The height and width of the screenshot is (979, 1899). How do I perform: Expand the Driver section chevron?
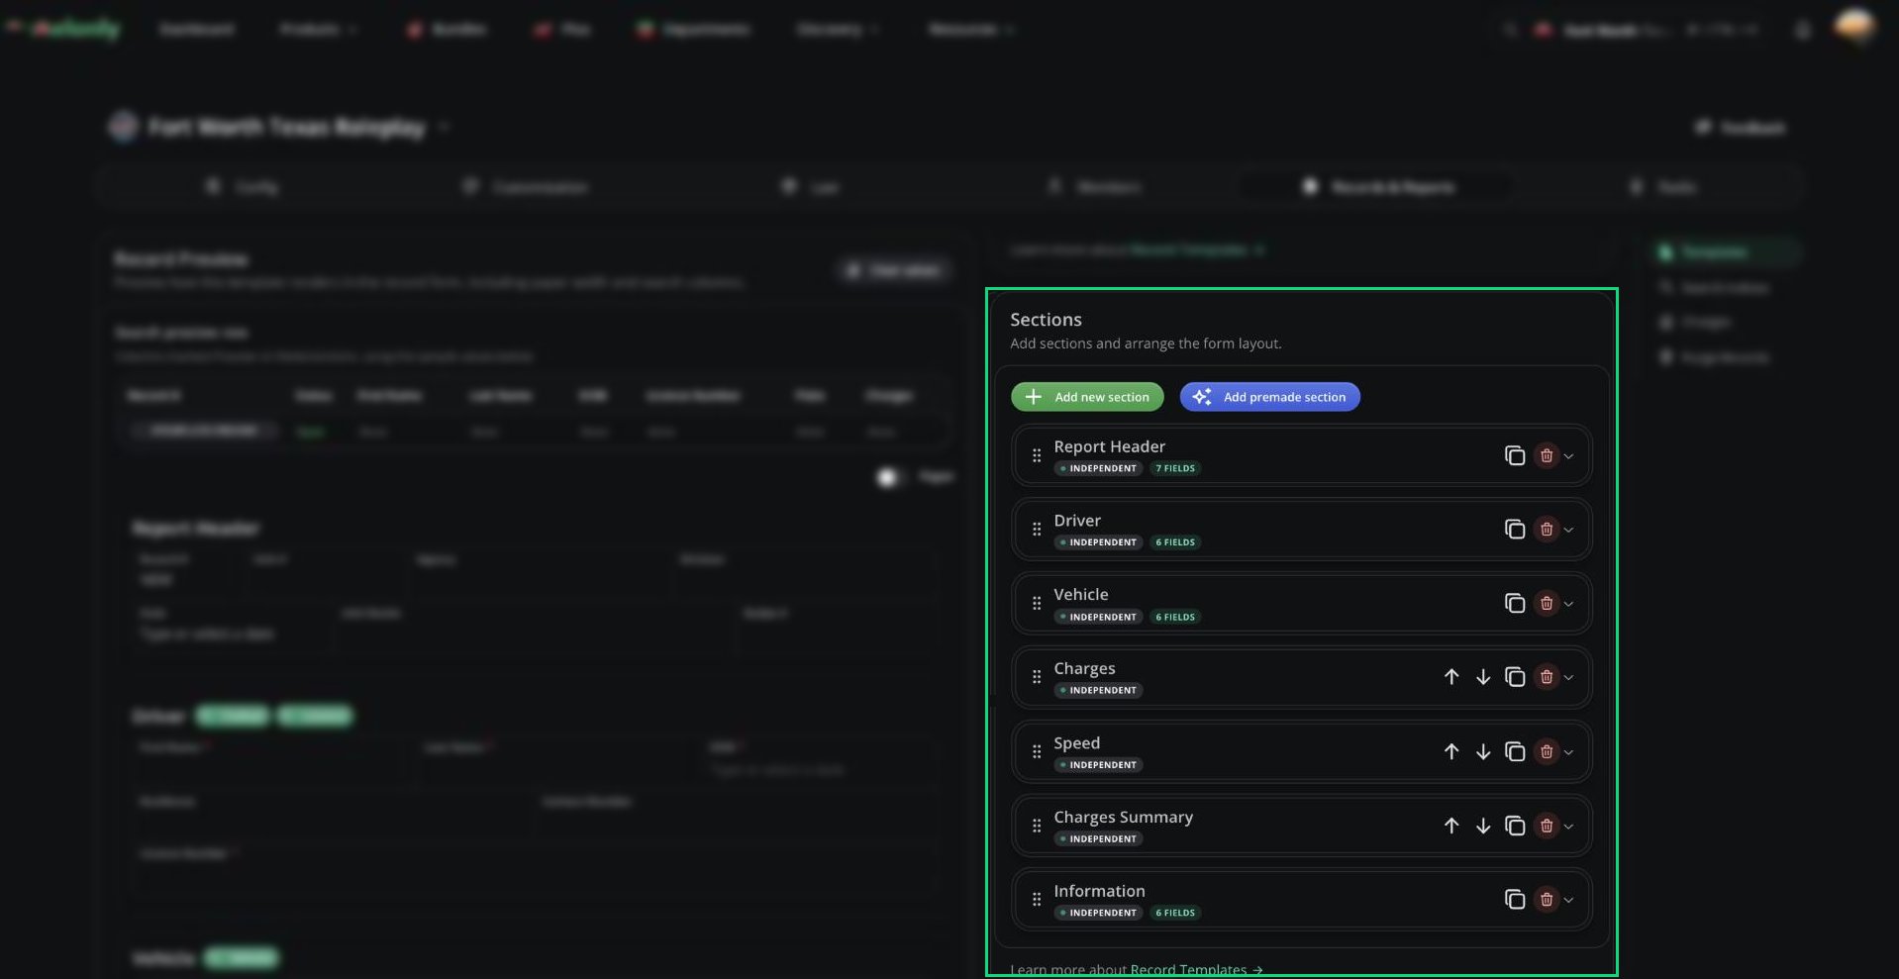click(x=1568, y=531)
